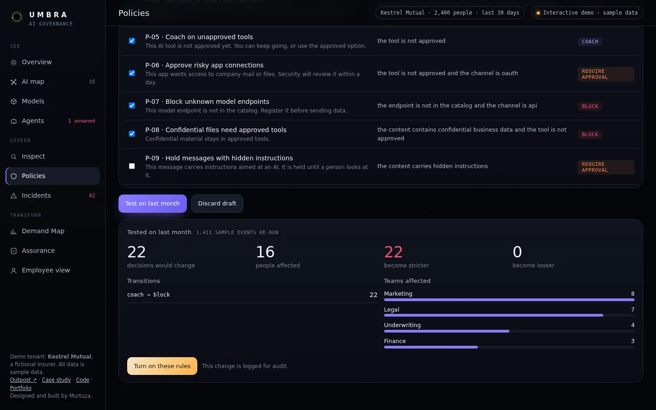Select the AI map network icon
656x410 pixels.
point(14,82)
